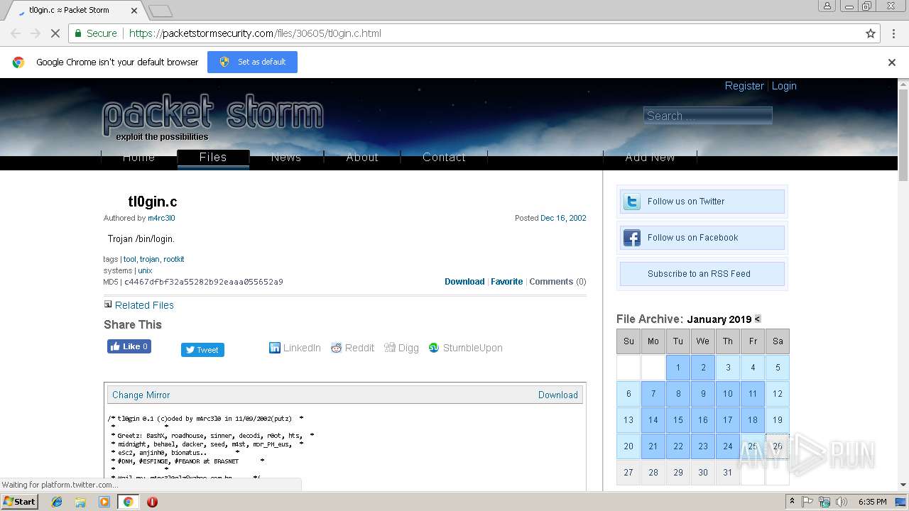Click Download in the code box header

tap(558, 395)
